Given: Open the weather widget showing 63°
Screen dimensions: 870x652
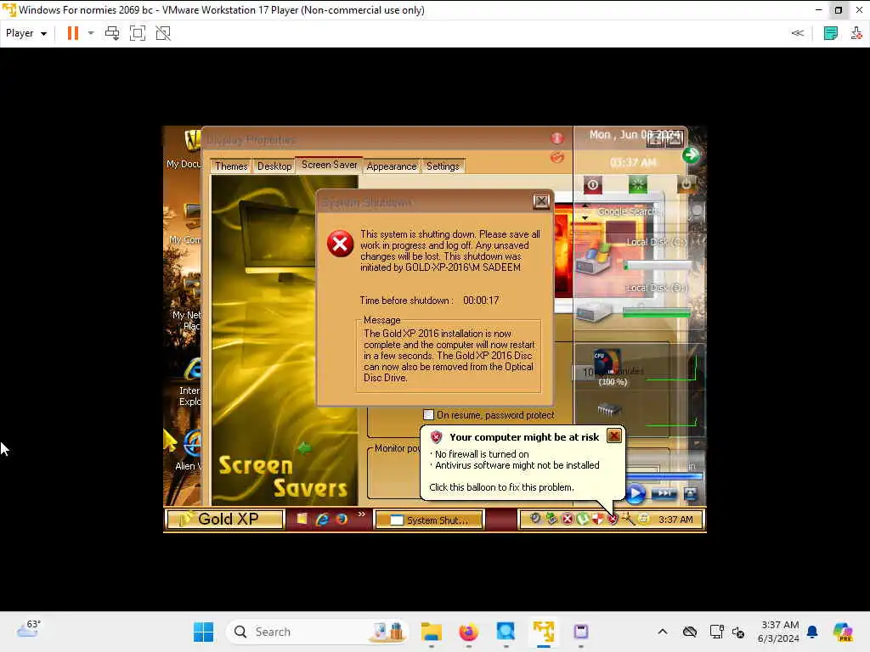Looking at the screenshot, I should (x=28, y=629).
